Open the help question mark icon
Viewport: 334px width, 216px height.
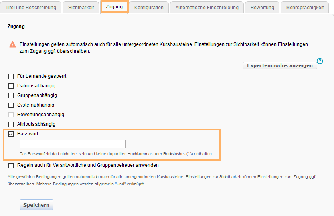pyautogui.click(x=320, y=61)
